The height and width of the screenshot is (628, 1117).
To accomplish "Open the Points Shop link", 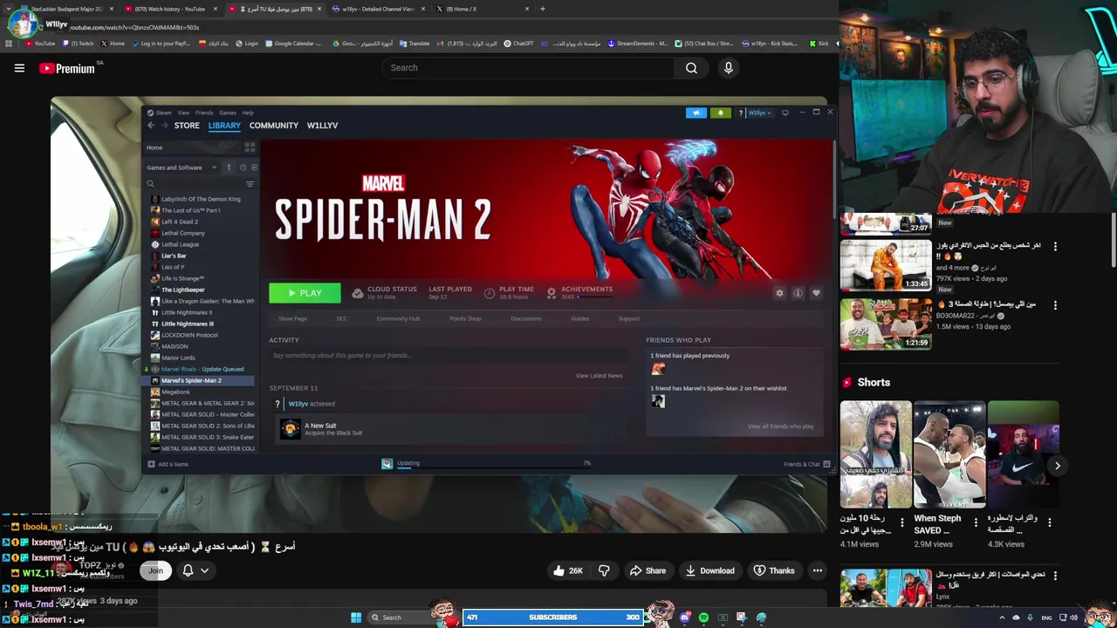I will pyautogui.click(x=465, y=318).
